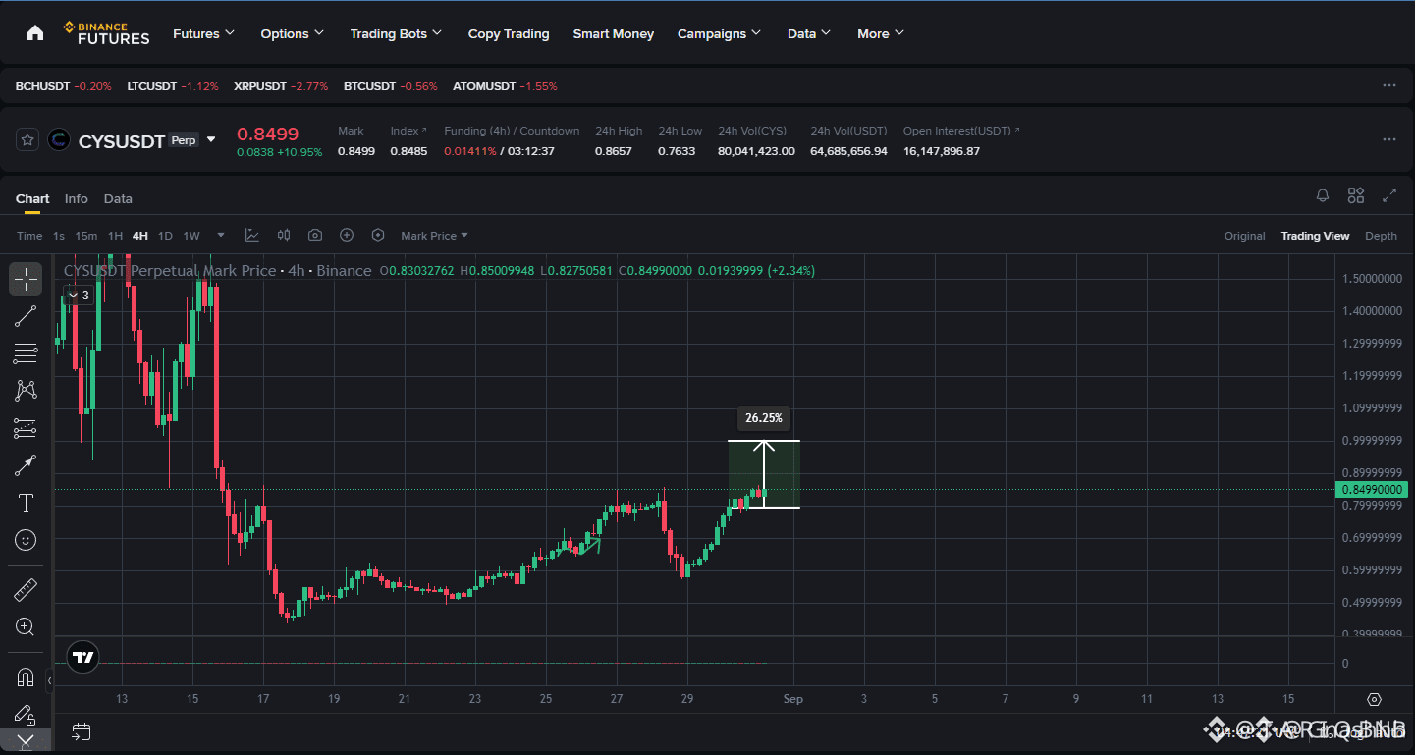Select the 1s interval
Image resolution: width=1415 pixels, height=755 pixels.
[x=59, y=236]
